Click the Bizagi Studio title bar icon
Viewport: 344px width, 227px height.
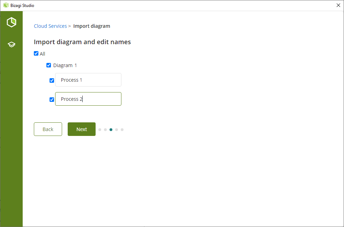tap(6, 6)
